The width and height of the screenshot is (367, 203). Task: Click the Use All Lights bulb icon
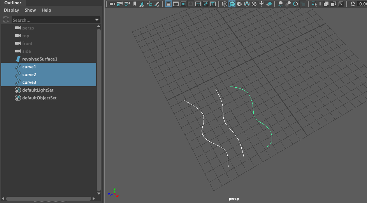[x=262, y=4]
